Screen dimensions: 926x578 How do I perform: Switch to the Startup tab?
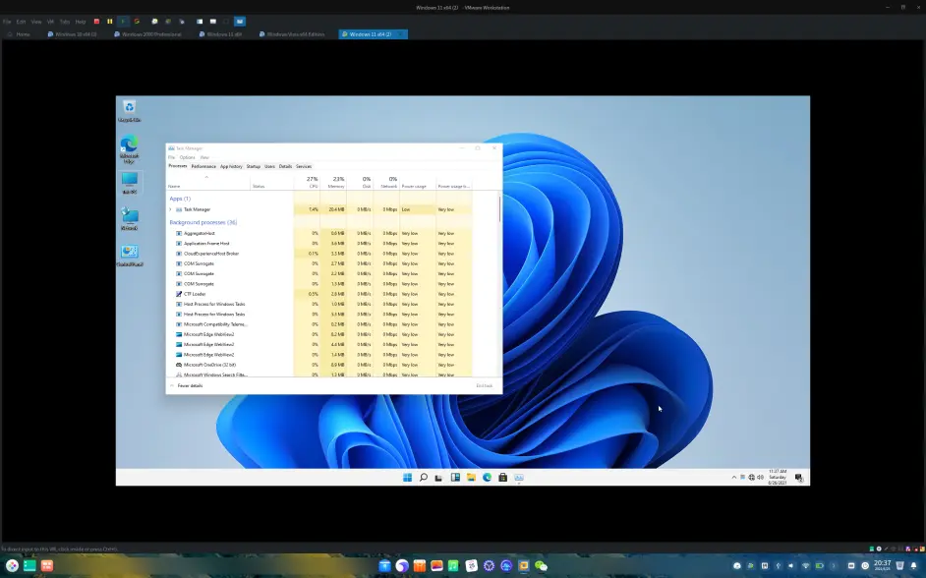pyautogui.click(x=254, y=166)
